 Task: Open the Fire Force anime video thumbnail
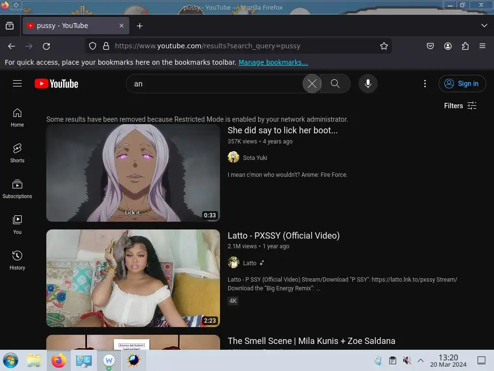click(133, 173)
